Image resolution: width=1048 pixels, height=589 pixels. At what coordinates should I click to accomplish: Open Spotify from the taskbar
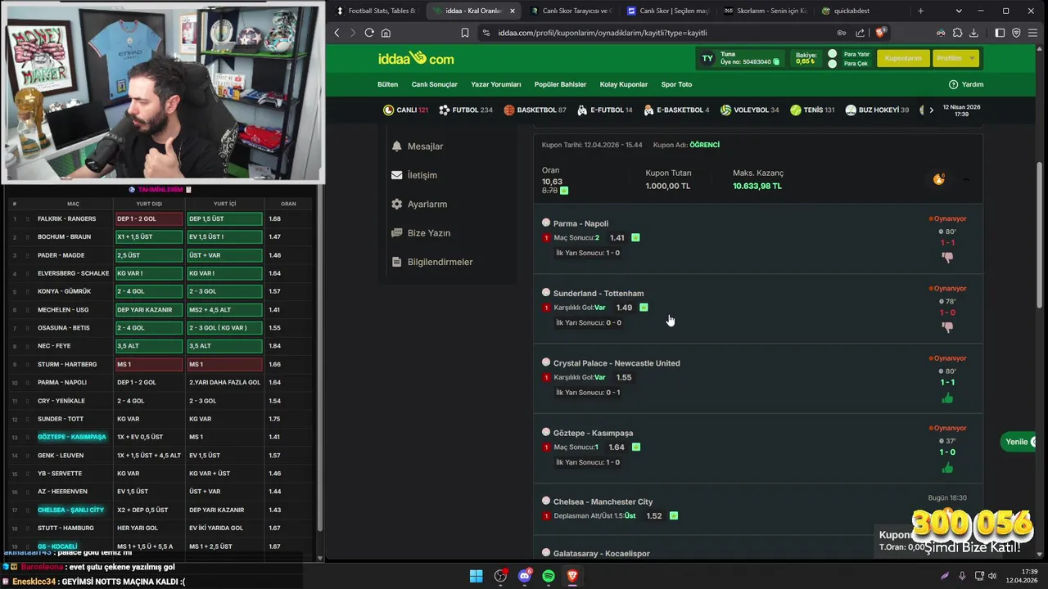[549, 576]
